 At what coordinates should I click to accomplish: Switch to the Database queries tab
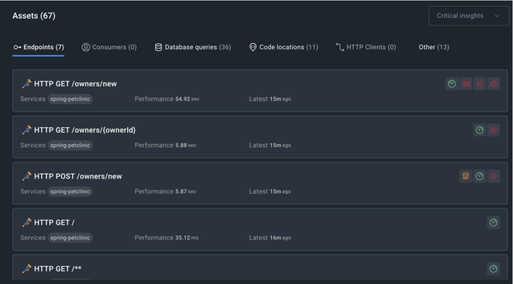click(193, 47)
